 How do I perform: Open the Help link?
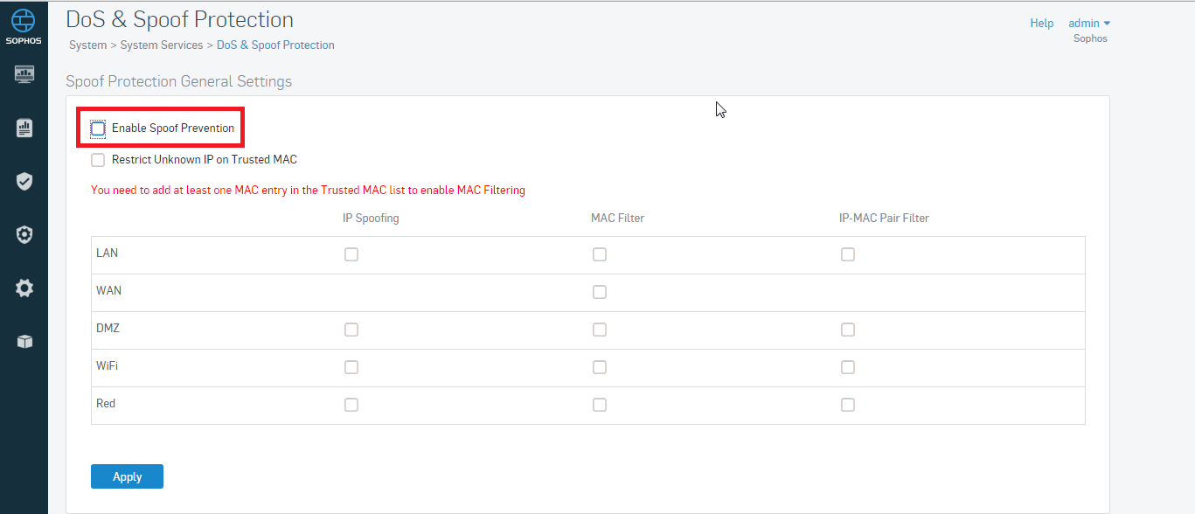[1042, 24]
